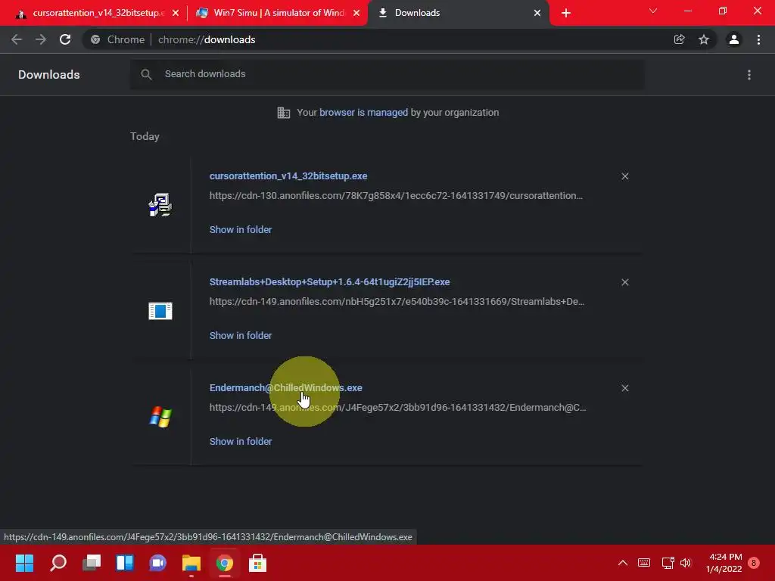The width and height of the screenshot is (775, 581).
Task: Click the Chrome icon in the taskbar
Action: click(x=224, y=563)
